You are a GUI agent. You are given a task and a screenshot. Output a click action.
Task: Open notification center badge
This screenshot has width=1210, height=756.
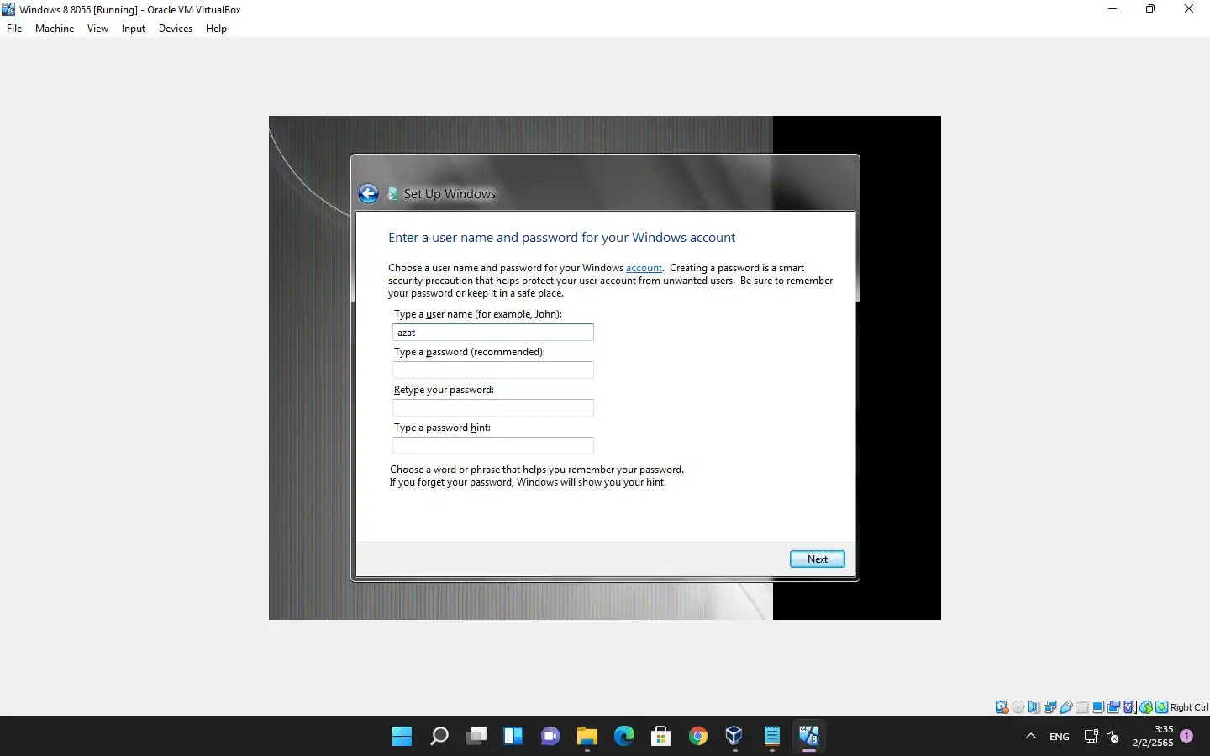(x=1186, y=736)
